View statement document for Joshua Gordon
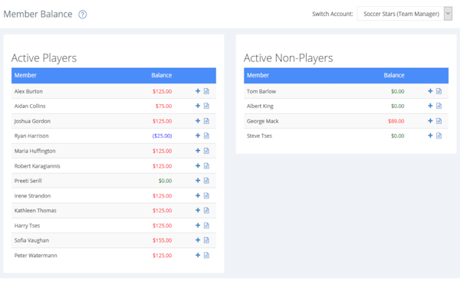Screen dimensions: 460x294 click(x=206, y=121)
